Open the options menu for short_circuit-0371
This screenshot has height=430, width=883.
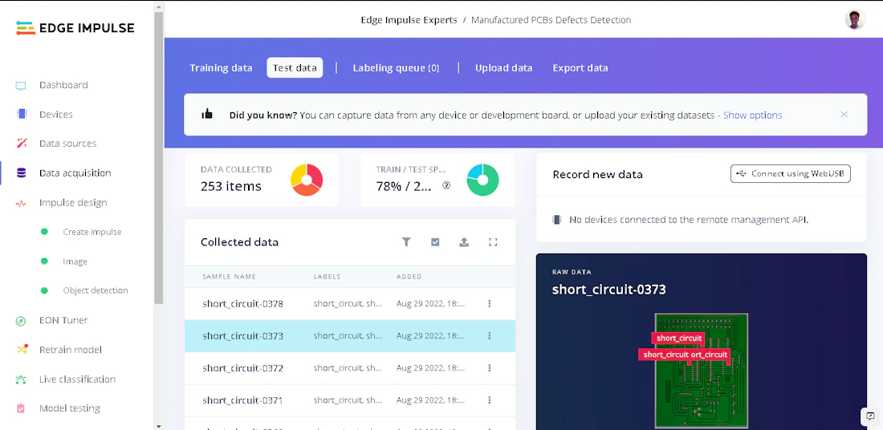490,400
